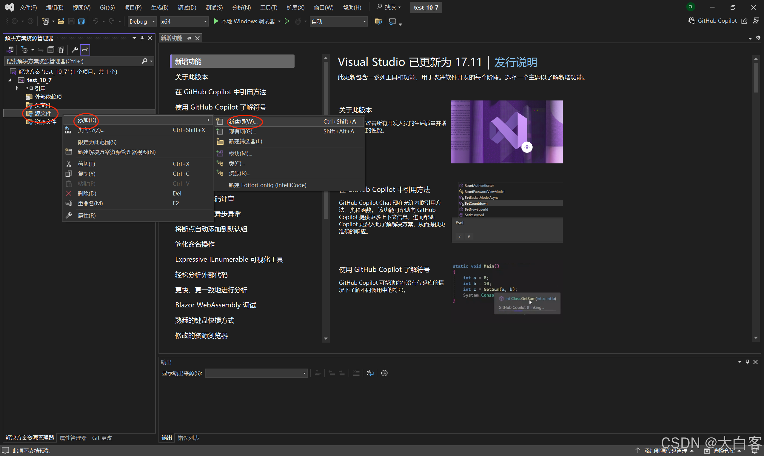Click Collapse All in Solution Explorer
The height and width of the screenshot is (456, 764).
coord(51,50)
